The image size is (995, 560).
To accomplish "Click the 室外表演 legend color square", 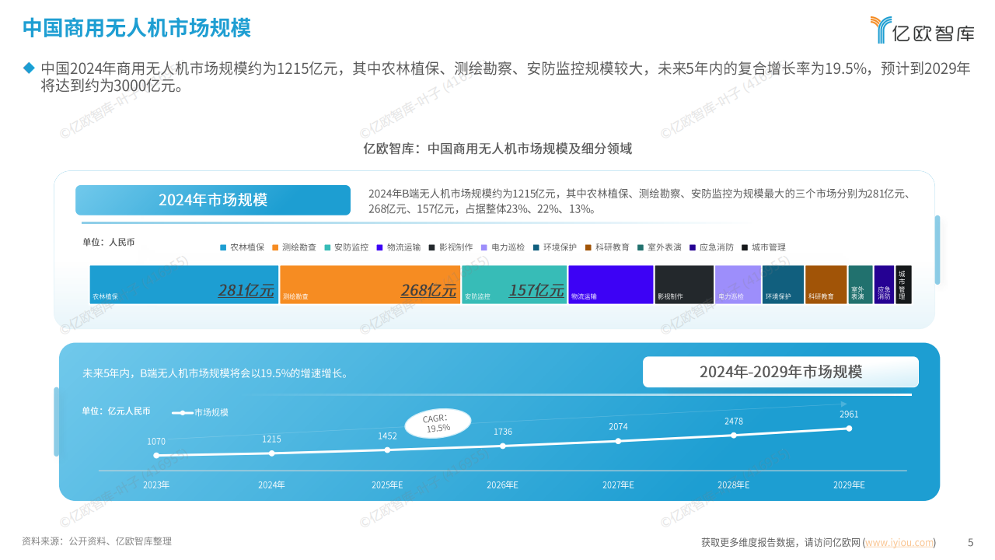I will click(x=641, y=247).
